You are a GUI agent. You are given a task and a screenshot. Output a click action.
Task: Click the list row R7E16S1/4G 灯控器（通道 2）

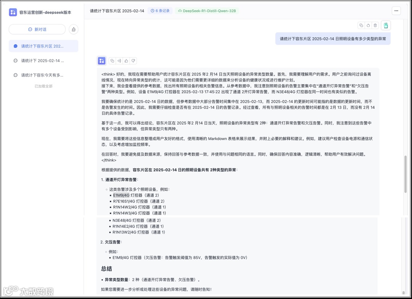pyautogui.click(x=139, y=201)
